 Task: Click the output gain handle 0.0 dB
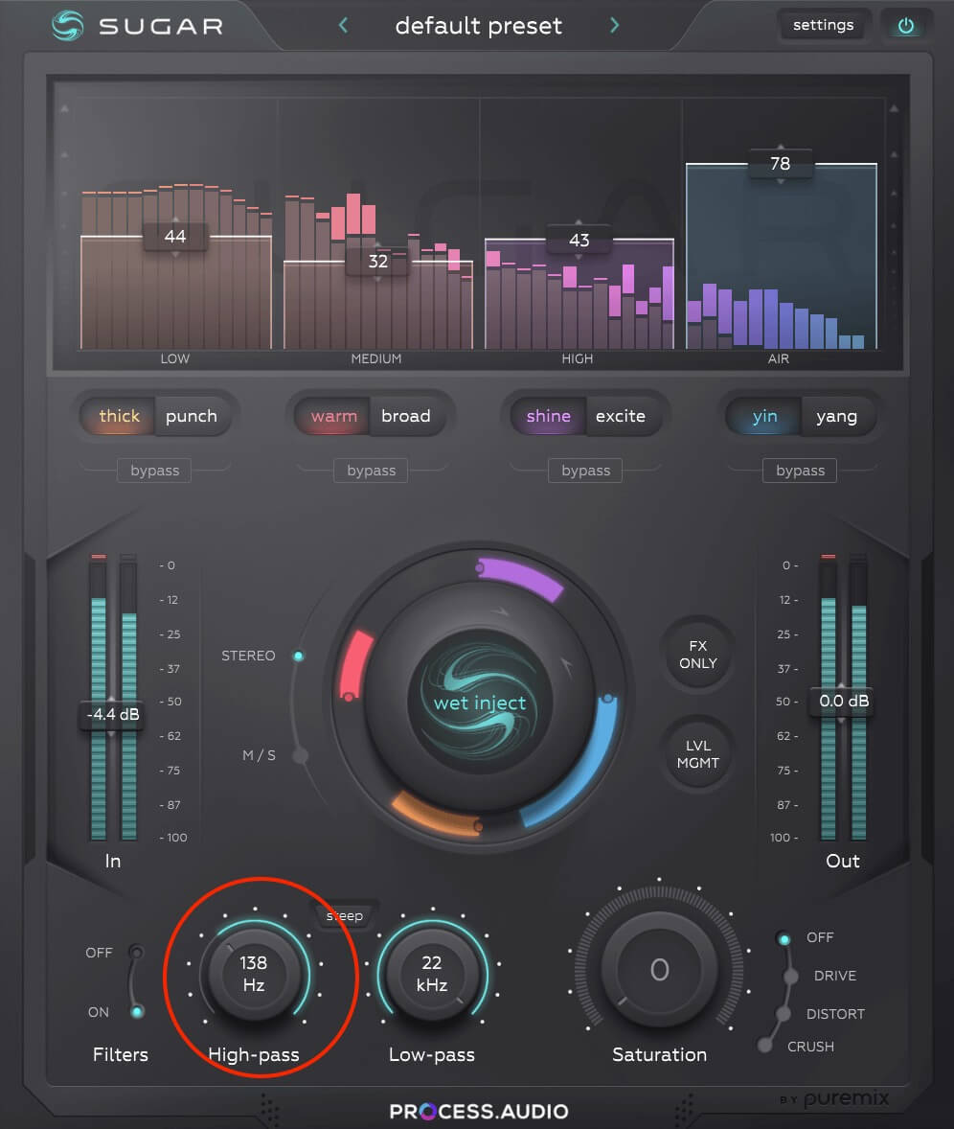click(844, 701)
